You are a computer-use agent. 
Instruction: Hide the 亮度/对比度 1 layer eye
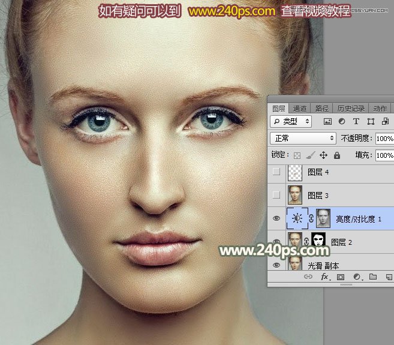(x=276, y=219)
